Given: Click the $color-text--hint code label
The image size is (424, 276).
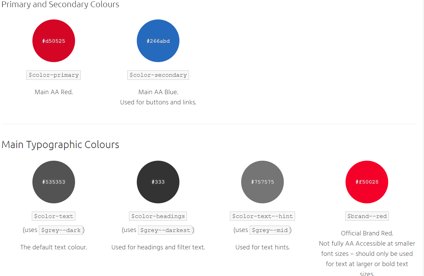Looking at the screenshot, I should (262, 216).
